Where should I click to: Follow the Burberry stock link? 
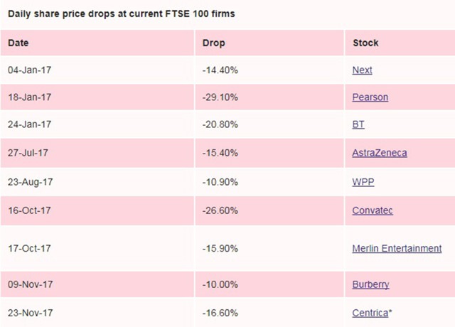coord(370,284)
